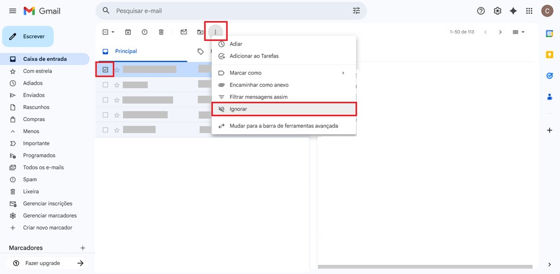Archive the selected email

click(x=128, y=32)
